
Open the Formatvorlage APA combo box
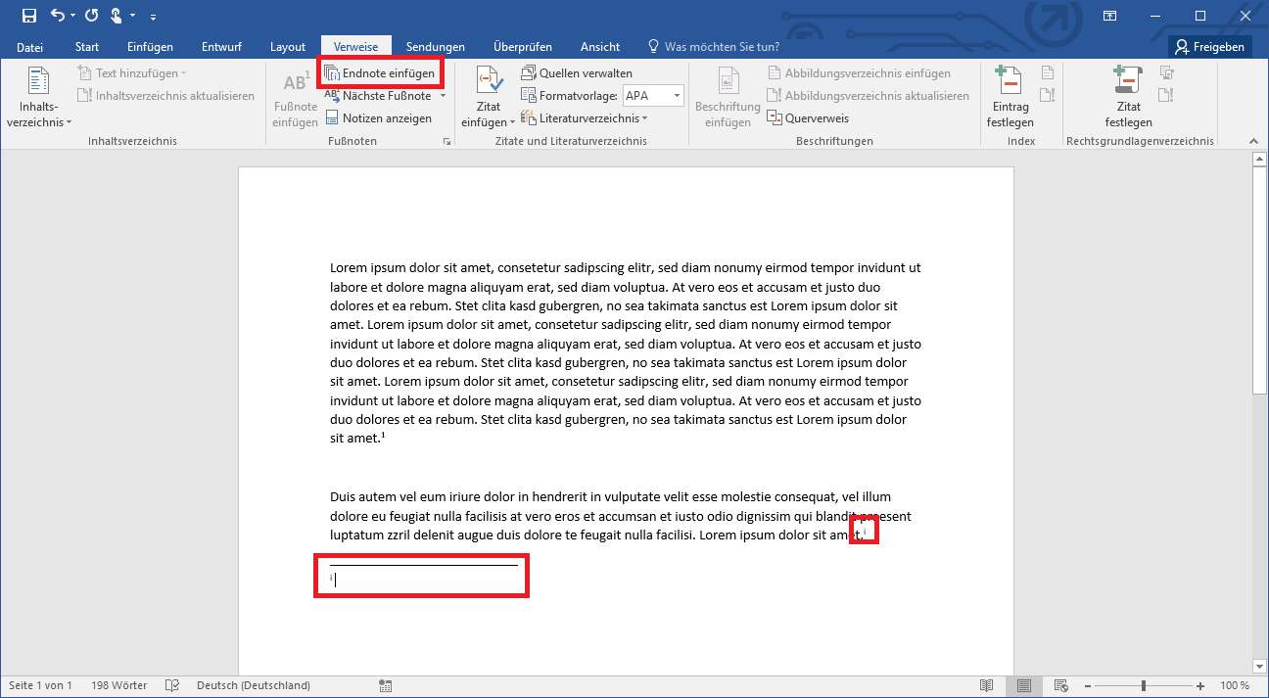652,96
